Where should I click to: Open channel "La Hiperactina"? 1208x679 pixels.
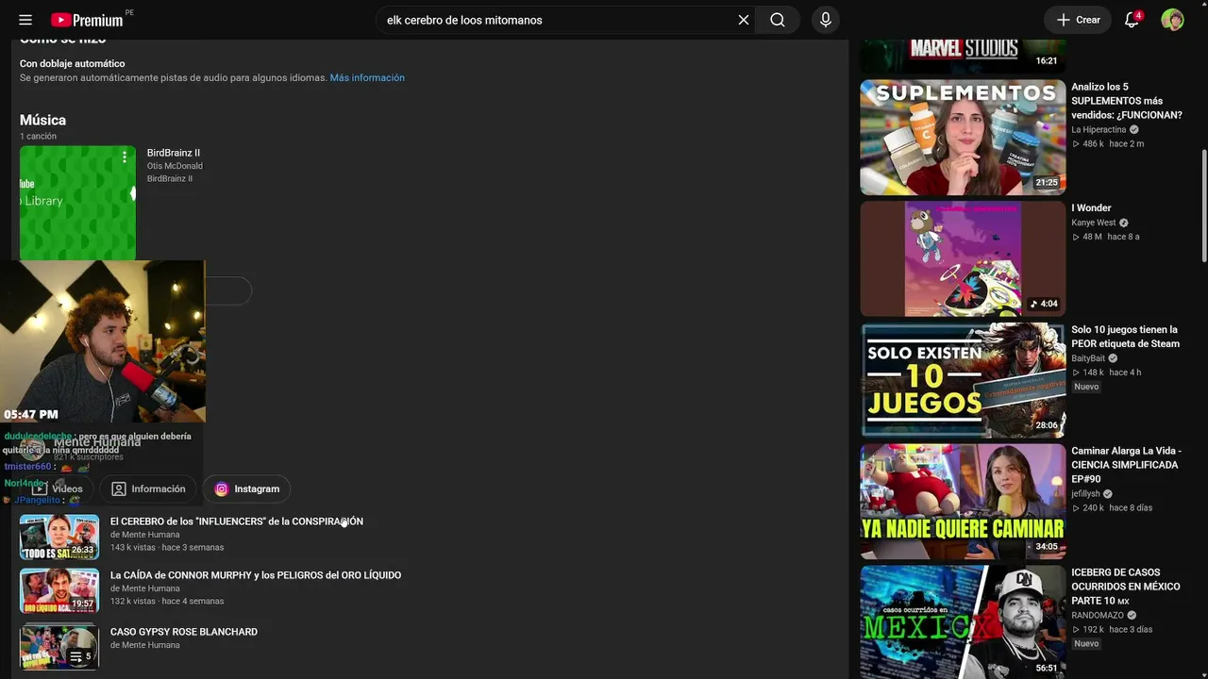pos(1099,130)
